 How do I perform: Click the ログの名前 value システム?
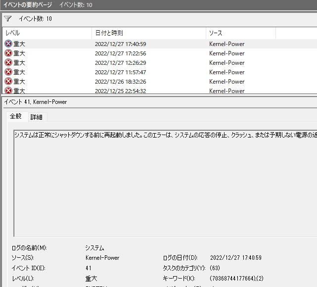coord(94,248)
